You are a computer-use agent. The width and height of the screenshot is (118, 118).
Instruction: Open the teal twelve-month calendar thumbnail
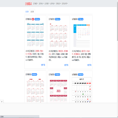pos(35,35)
